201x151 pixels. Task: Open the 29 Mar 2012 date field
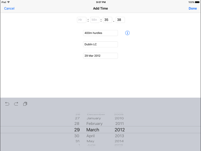(x=100, y=56)
